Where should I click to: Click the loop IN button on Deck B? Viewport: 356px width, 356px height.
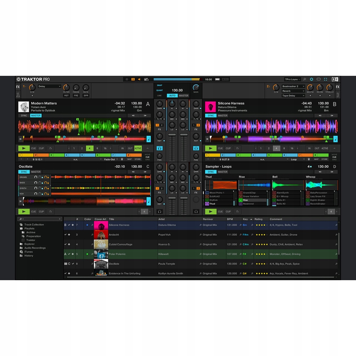(309, 148)
